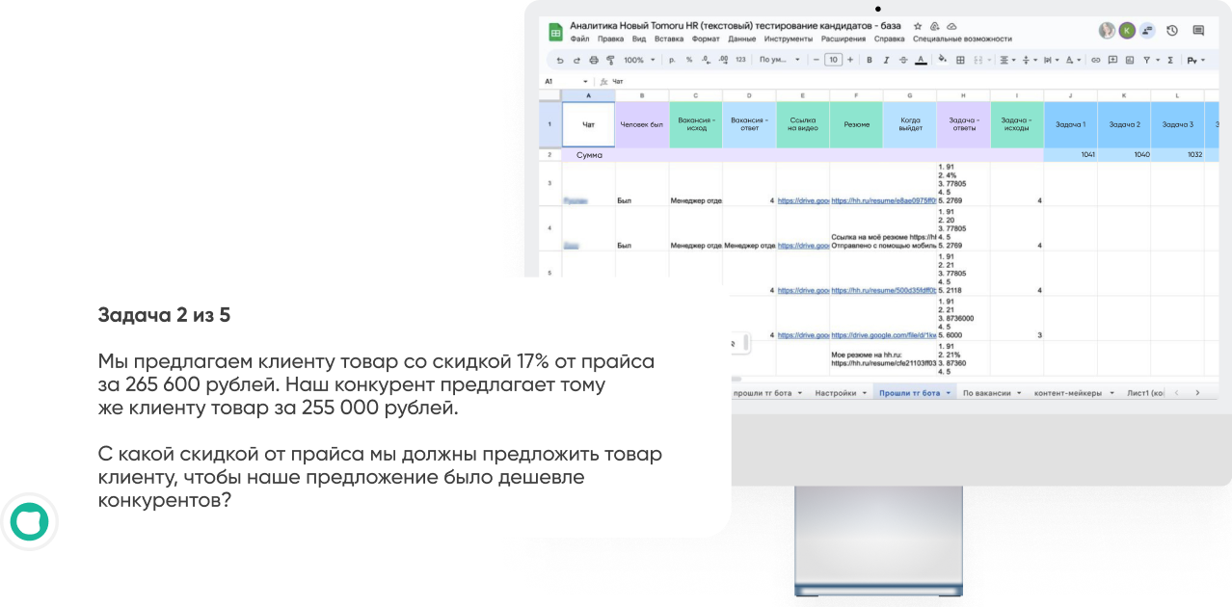Select row 3 header
Image resolution: width=1232 pixels, height=607 pixels.
[x=549, y=183]
